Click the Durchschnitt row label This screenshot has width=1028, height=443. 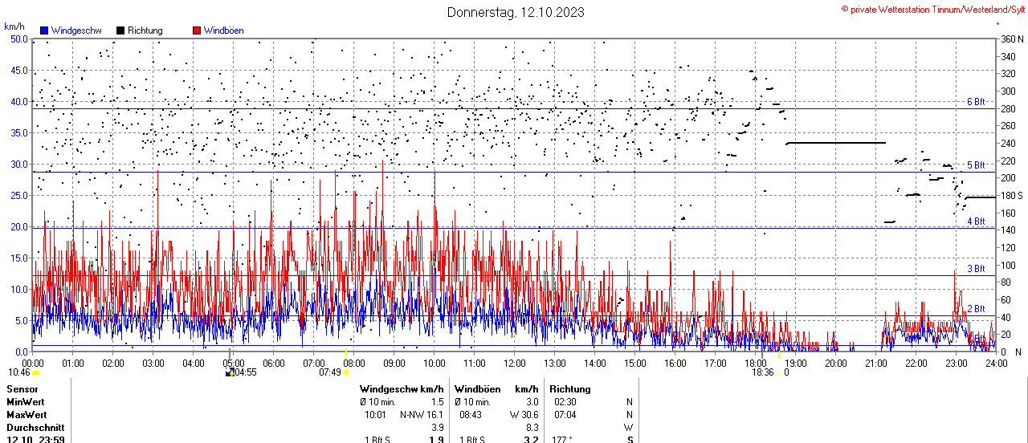click(34, 428)
